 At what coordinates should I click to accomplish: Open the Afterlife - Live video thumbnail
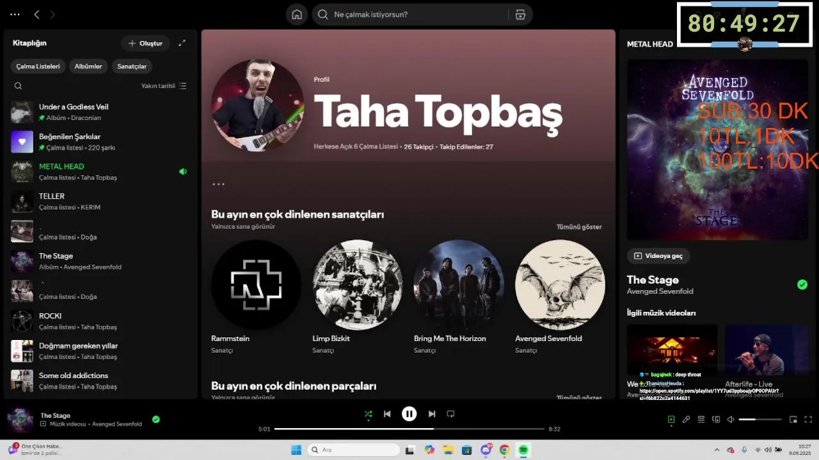coord(767,351)
